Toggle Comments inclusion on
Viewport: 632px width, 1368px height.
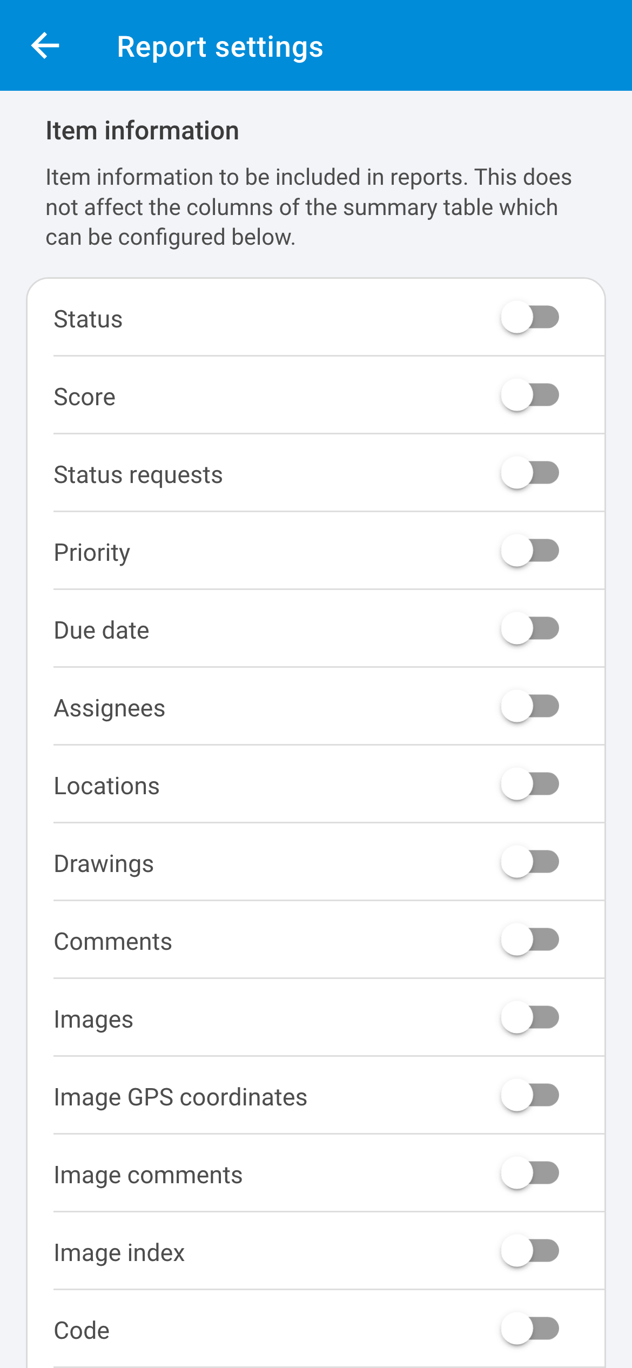[530, 940]
